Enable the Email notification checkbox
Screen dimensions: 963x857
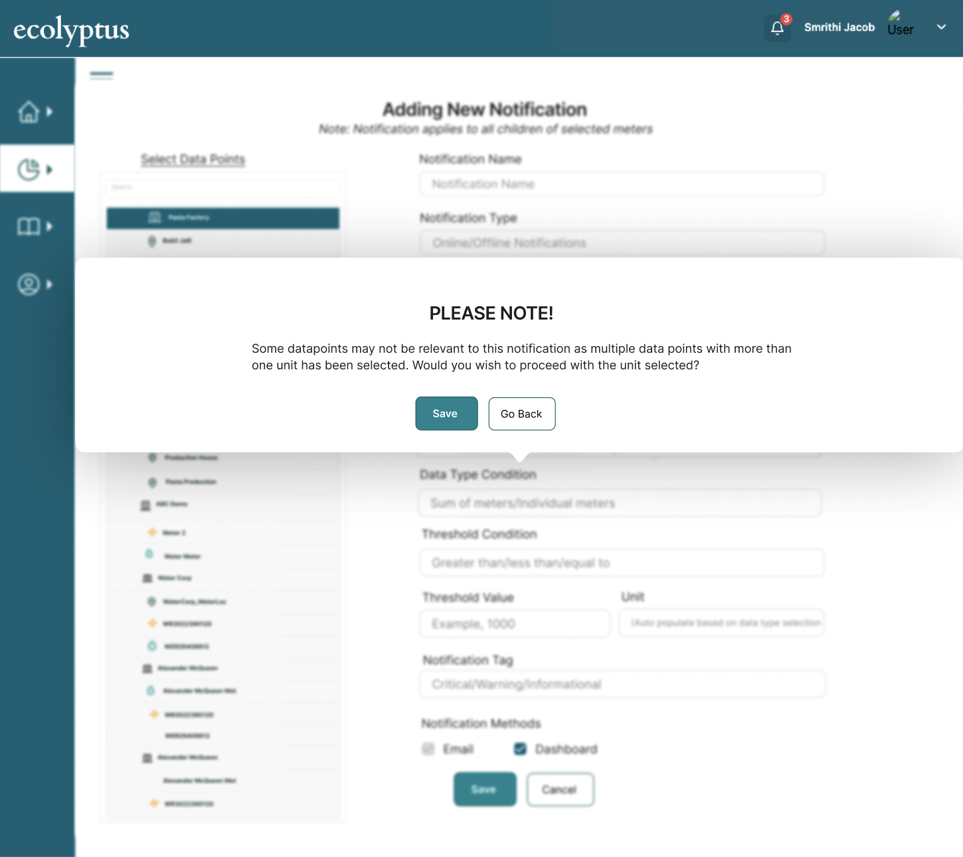coord(428,749)
